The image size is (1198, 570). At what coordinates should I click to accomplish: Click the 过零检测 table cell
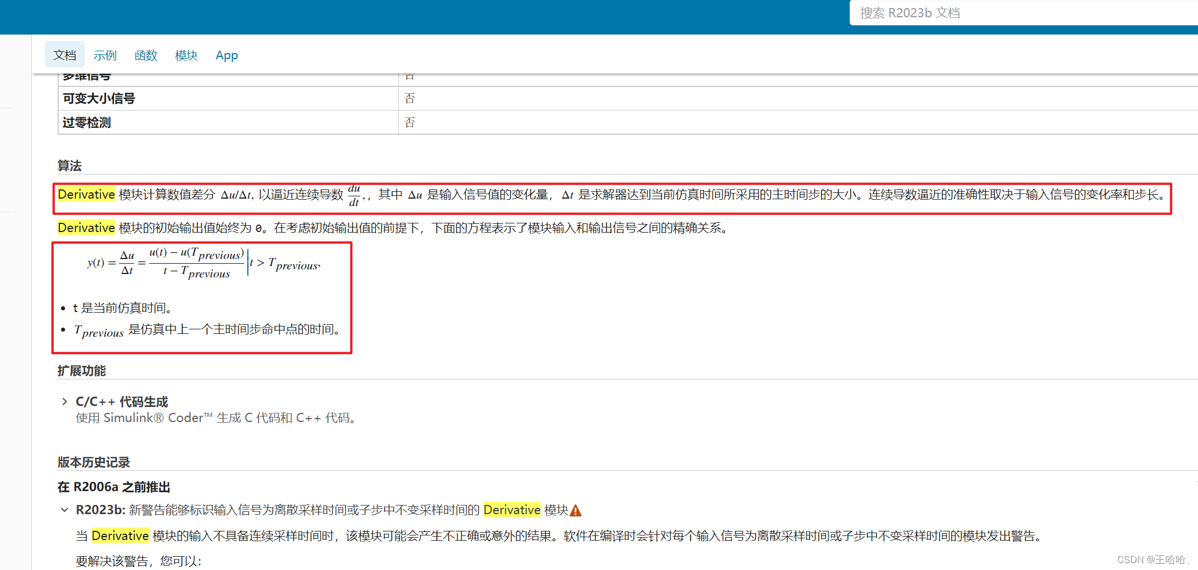tap(228, 123)
